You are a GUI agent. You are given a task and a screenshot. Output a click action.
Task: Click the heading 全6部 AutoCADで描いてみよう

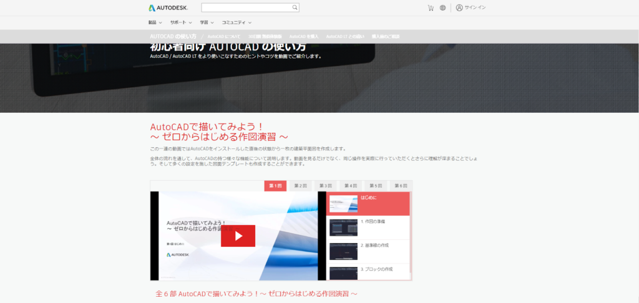256,294
